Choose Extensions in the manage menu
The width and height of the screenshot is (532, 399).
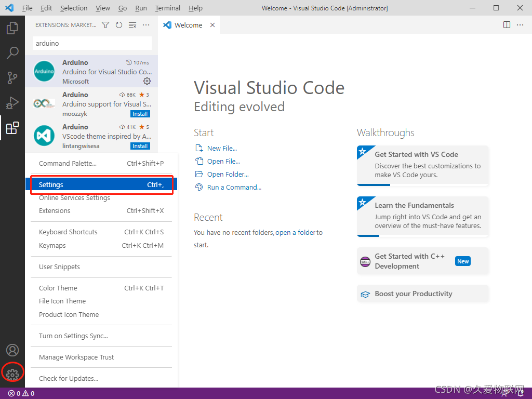pos(101,211)
